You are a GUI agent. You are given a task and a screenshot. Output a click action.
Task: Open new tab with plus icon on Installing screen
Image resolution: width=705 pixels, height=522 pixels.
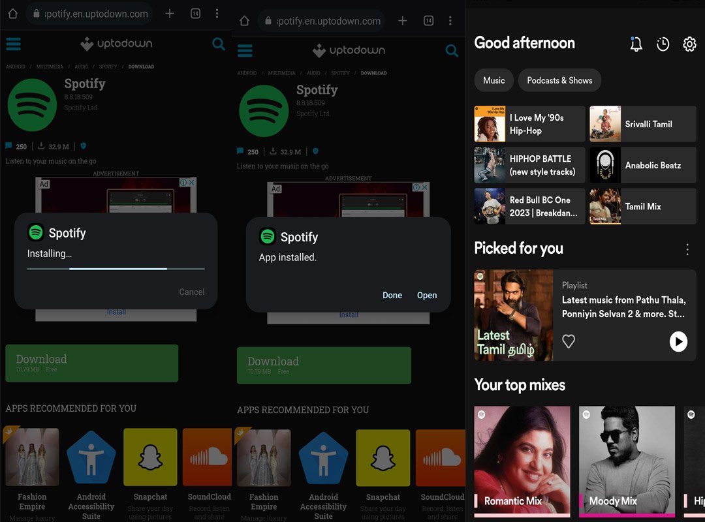(x=170, y=14)
